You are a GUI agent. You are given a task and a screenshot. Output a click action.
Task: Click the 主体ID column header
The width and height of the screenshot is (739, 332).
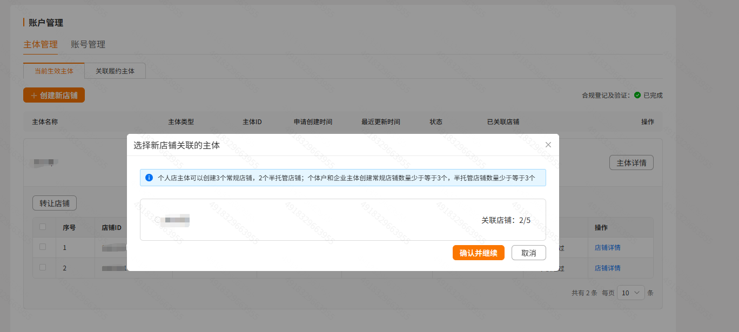pos(252,121)
